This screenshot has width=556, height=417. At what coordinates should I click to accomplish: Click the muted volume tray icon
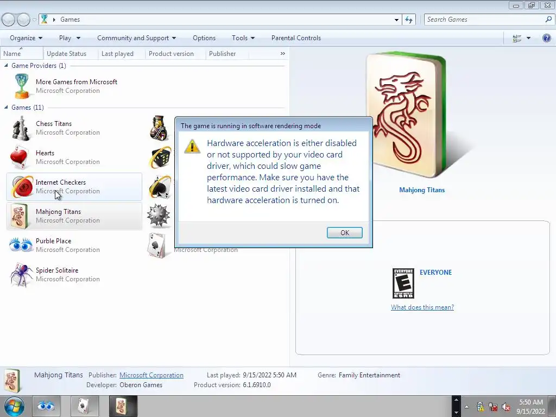(x=506, y=407)
